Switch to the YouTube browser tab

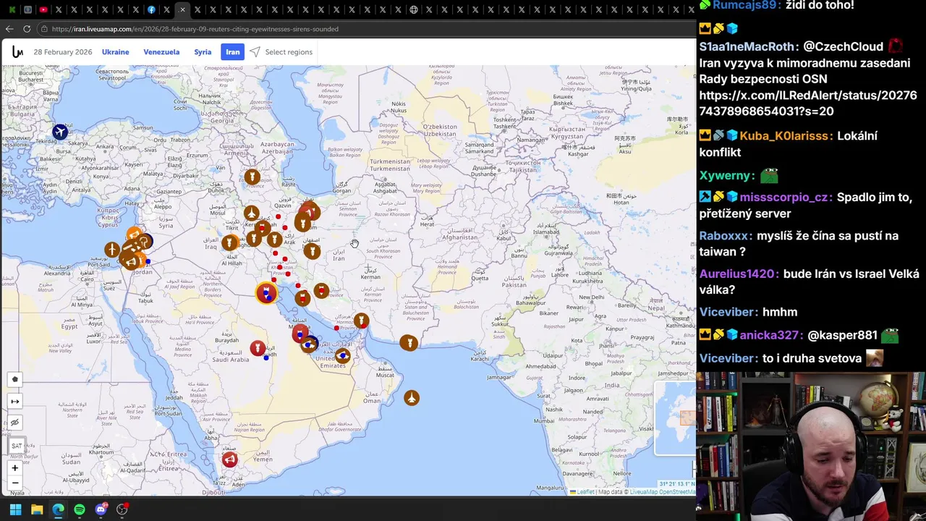(43, 9)
